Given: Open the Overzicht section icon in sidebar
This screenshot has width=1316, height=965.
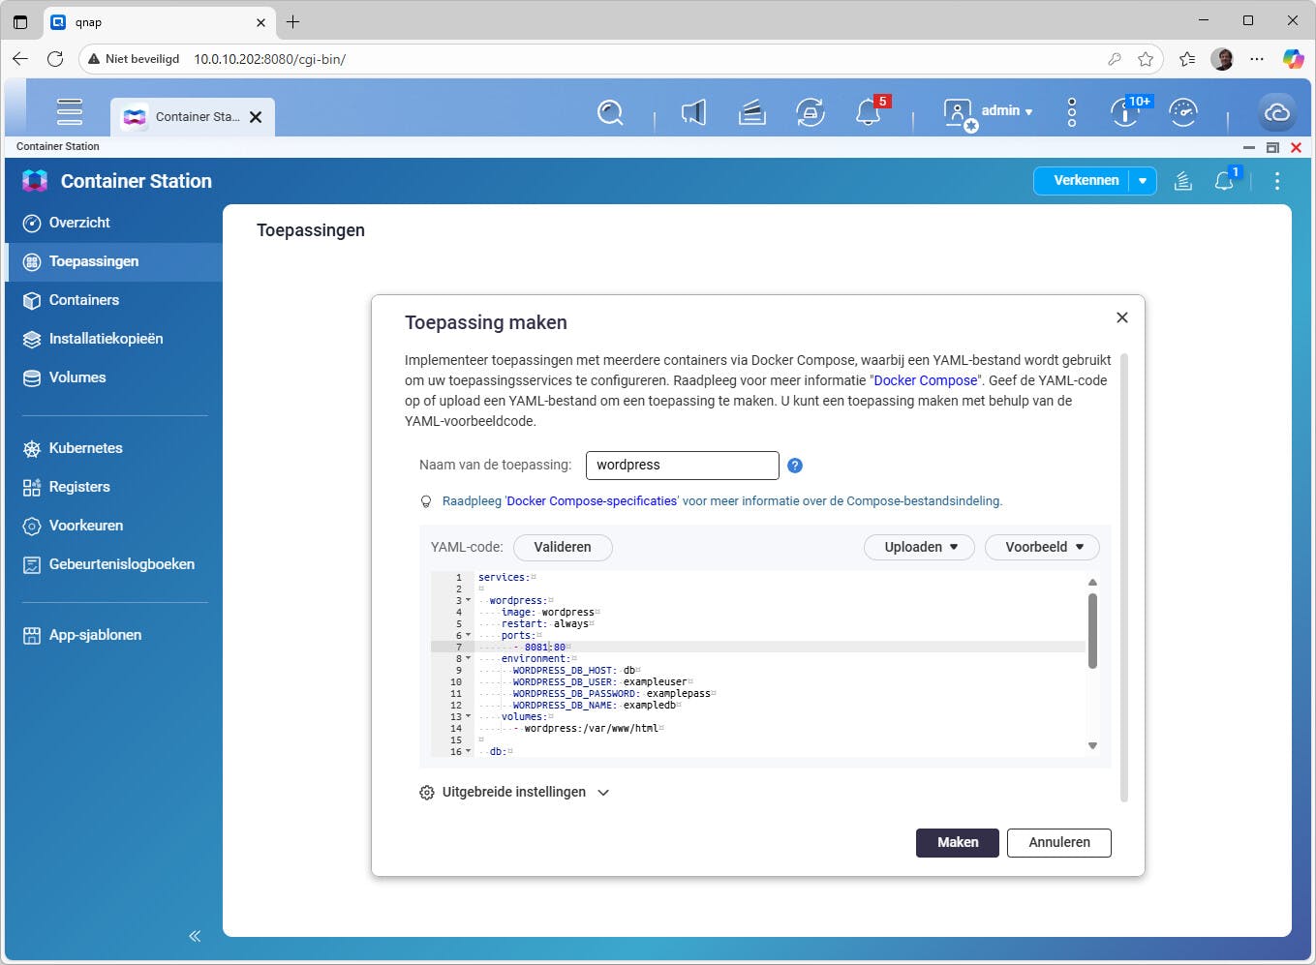Looking at the screenshot, I should click(x=31, y=223).
